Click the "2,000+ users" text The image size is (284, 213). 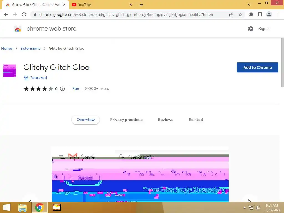(x=97, y=88)
